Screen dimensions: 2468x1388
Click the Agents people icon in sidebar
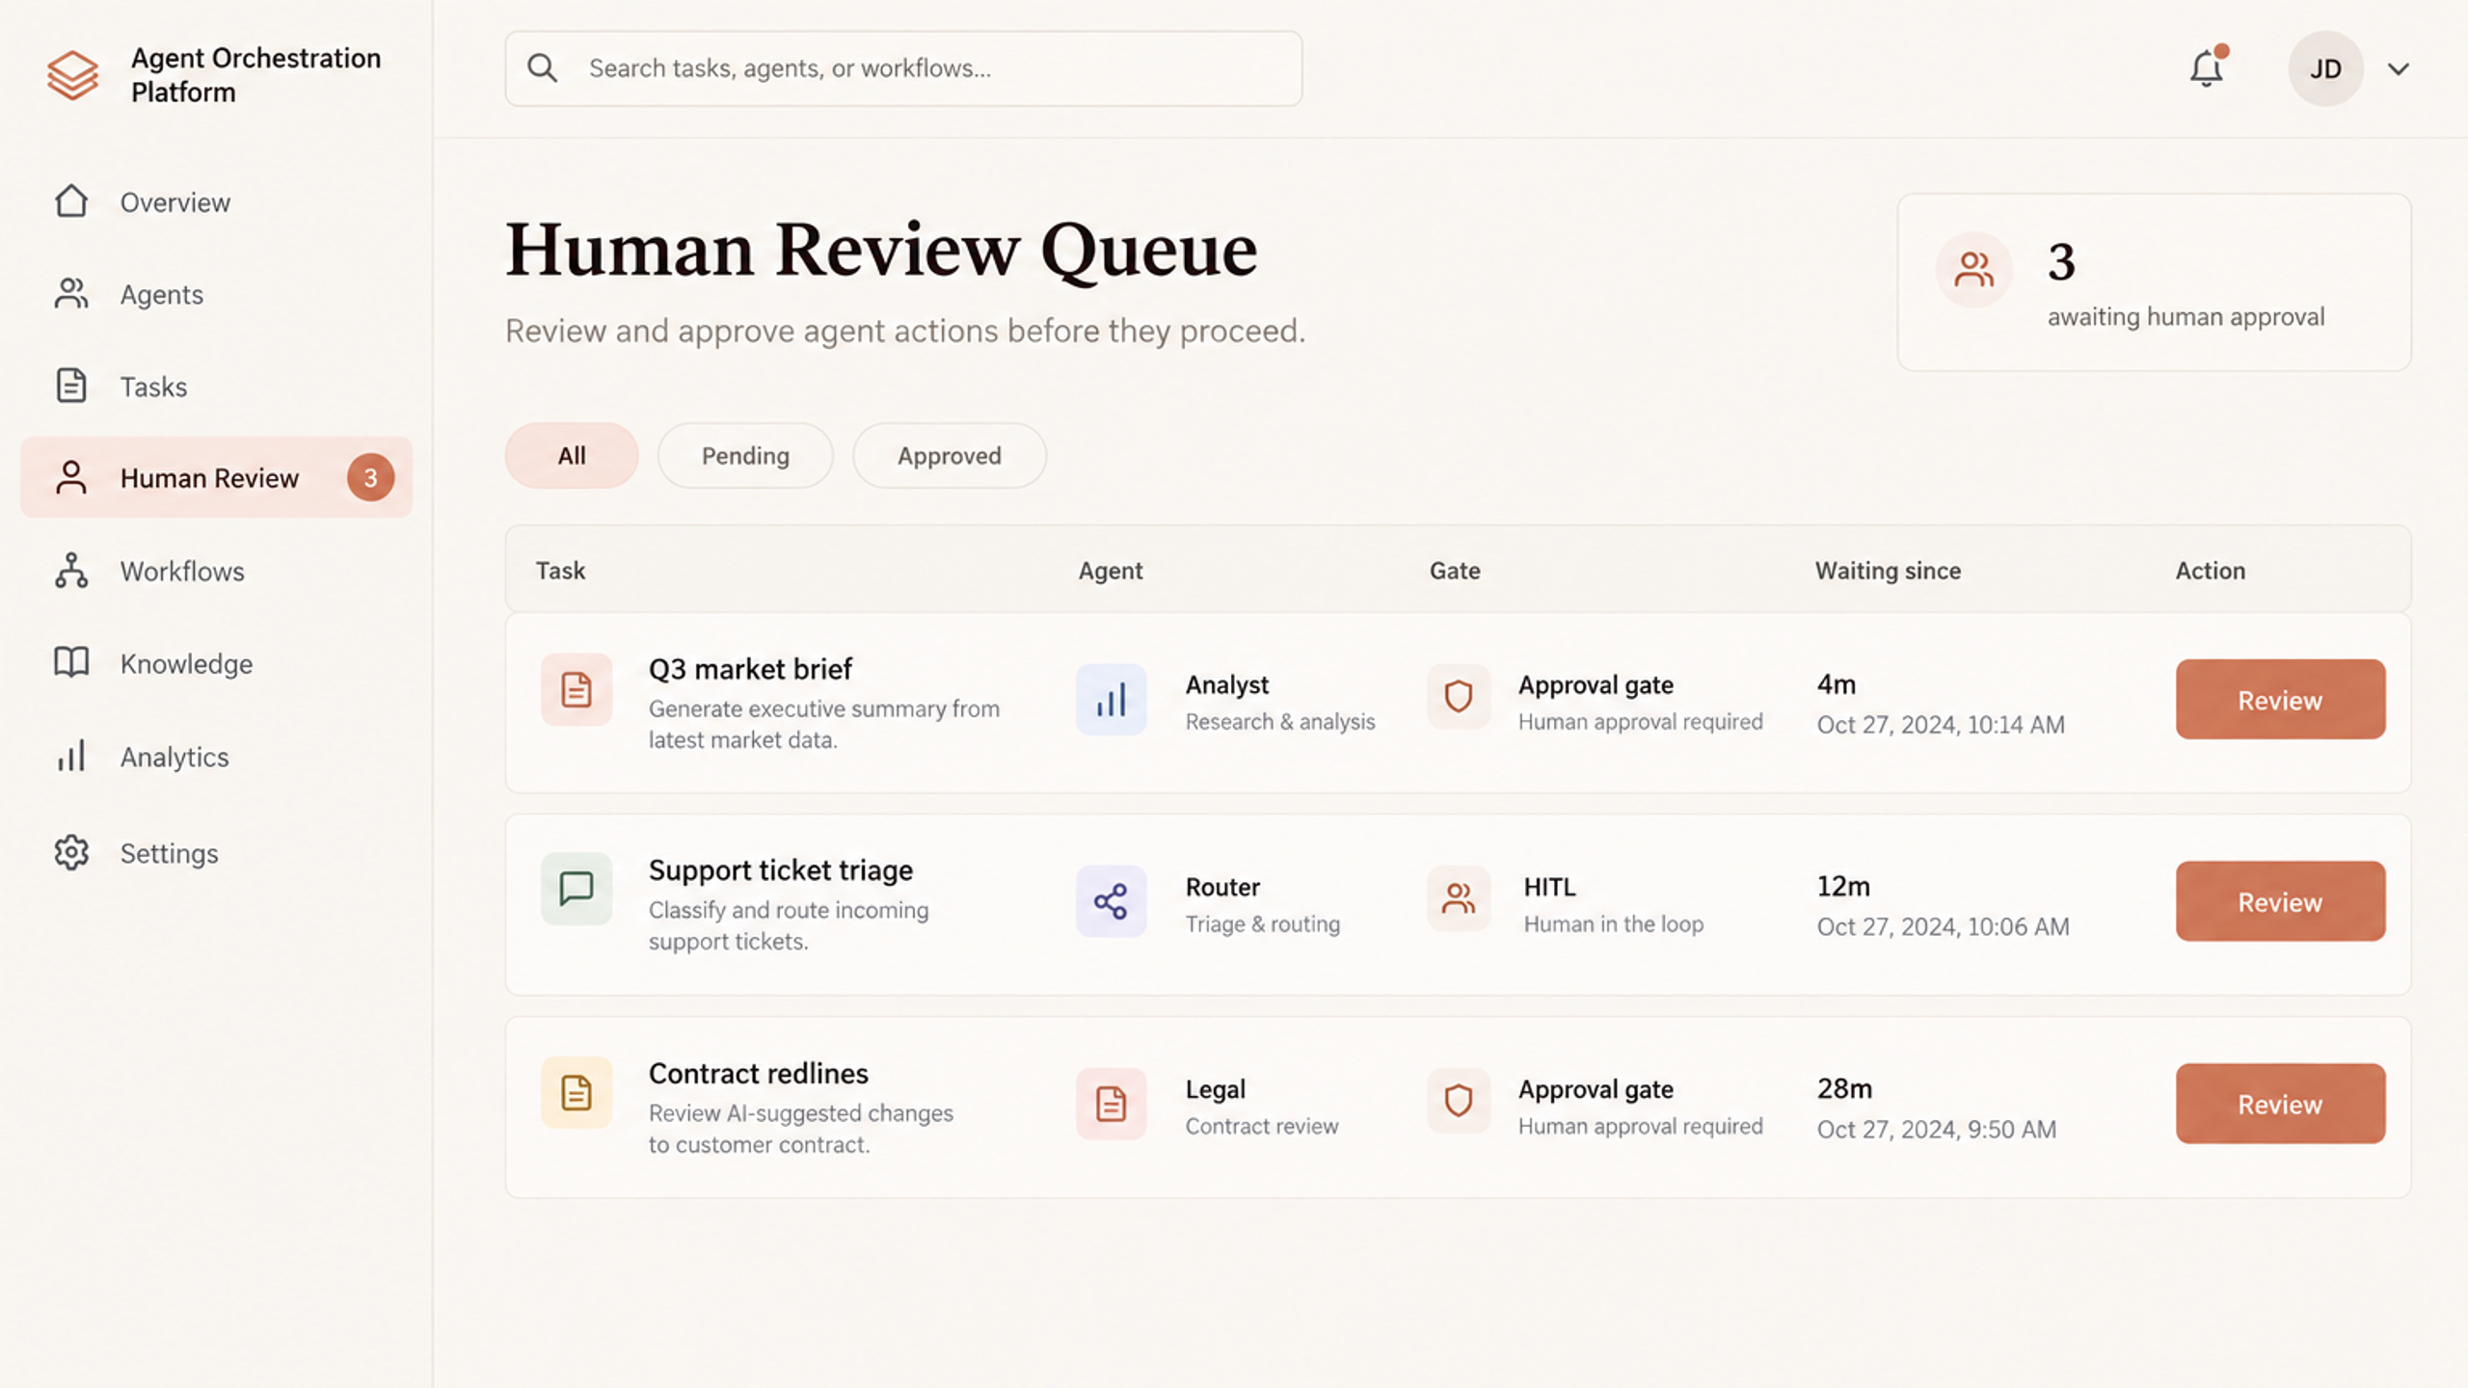coord(71,294)
